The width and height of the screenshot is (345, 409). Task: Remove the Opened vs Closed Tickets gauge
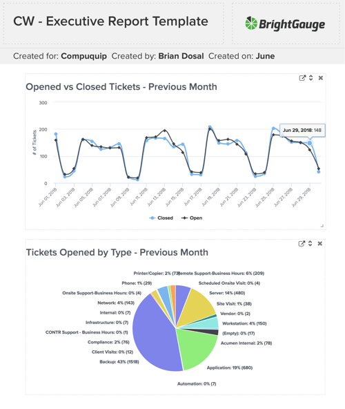(x=321, y=78)
